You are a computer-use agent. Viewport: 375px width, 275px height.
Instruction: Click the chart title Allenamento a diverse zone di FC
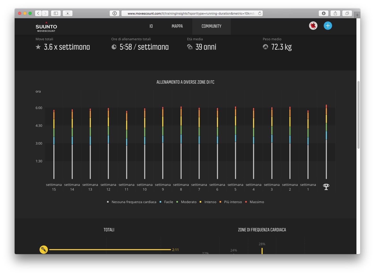pos(185,82)
